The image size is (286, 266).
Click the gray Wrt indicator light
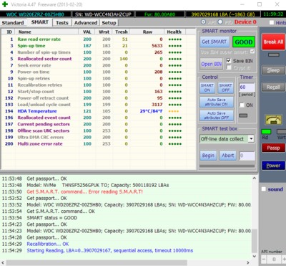coord(282,132)
